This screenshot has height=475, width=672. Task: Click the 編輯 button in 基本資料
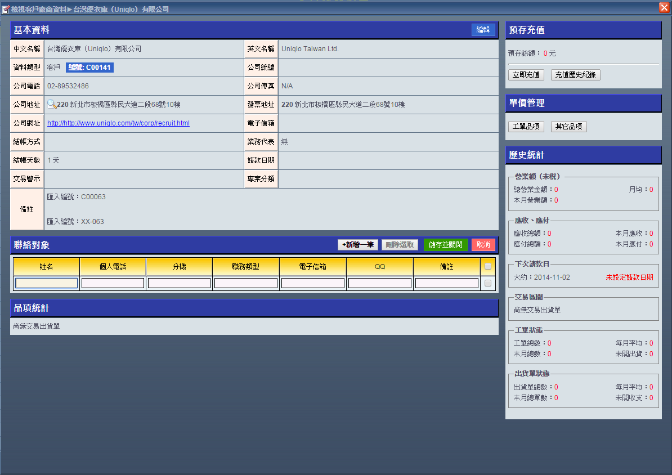483,30
